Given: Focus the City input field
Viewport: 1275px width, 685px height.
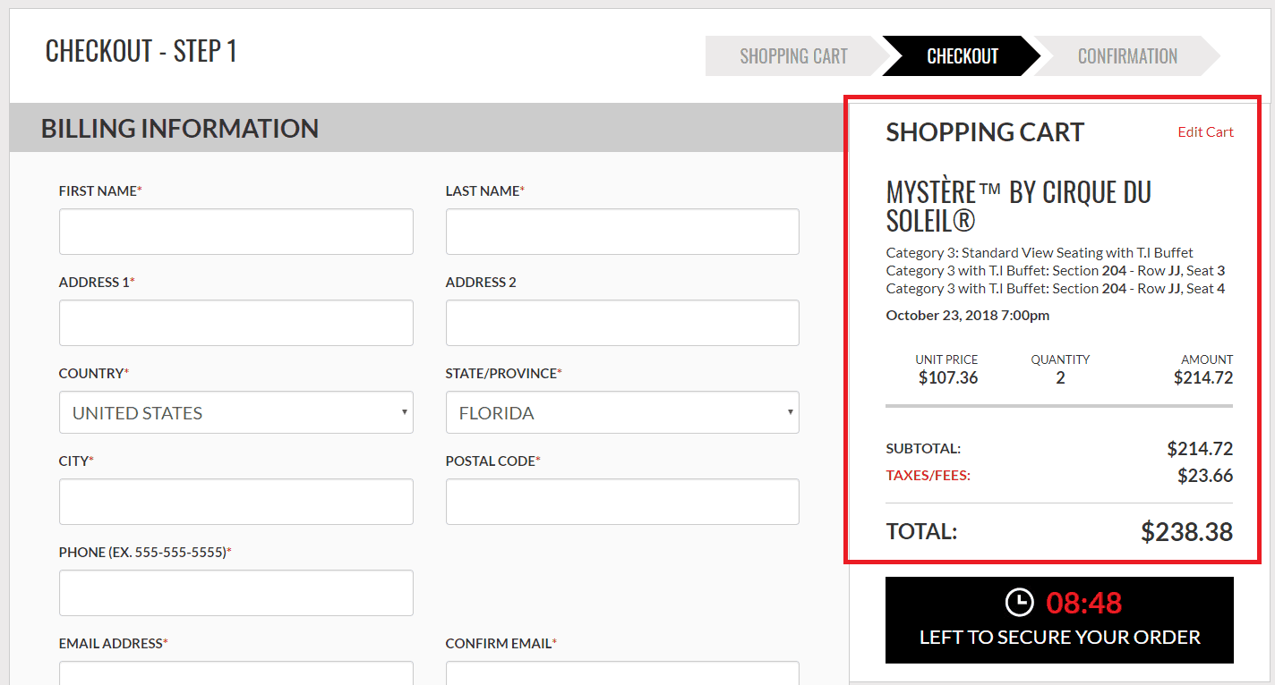Looking at the screenshot, I should coord(235,502).
